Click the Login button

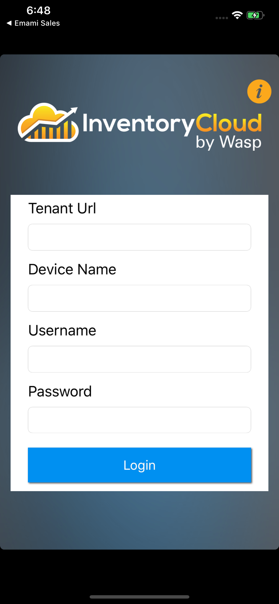(x=139, y=465)
